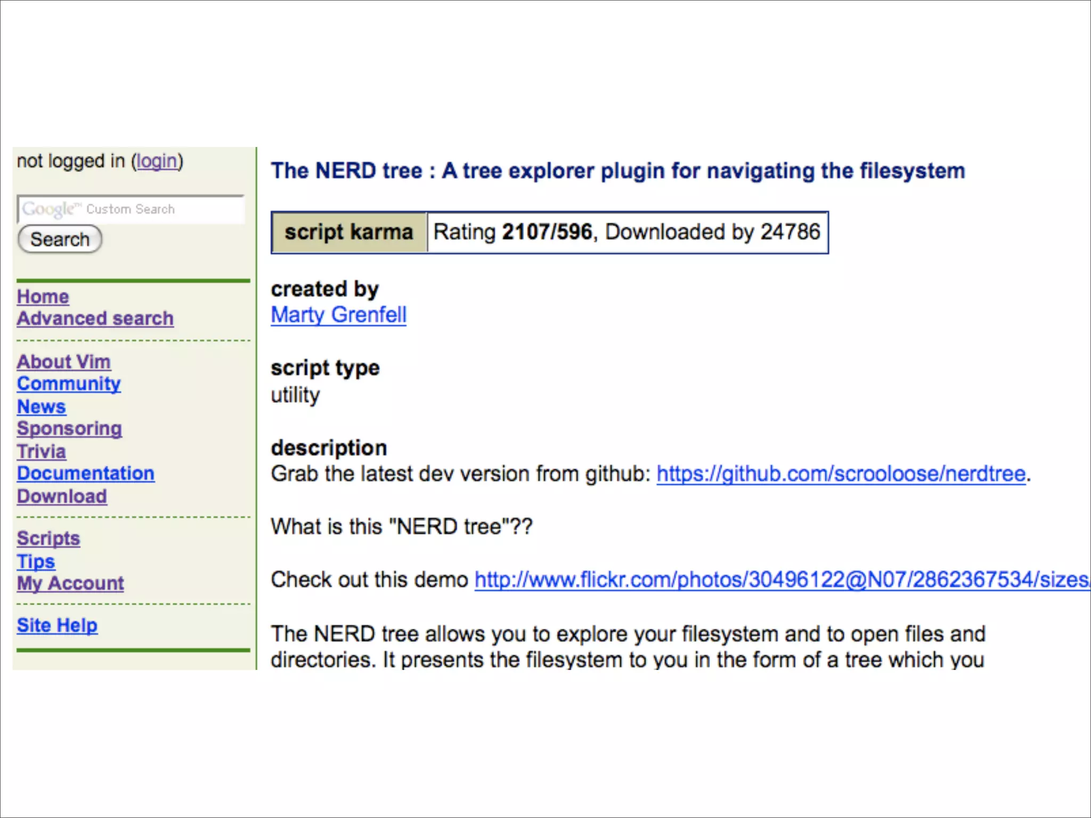
Task: Open Marty Grenfell's author profile
Action: [x=338, y=315]
